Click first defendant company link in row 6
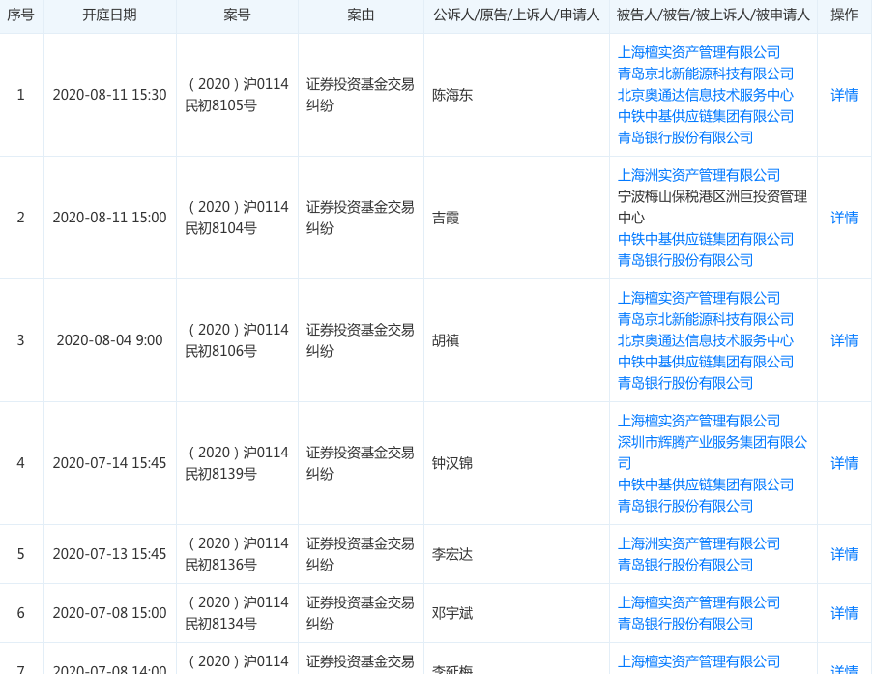Screen dimensions: 873x674 pos(698,602)
